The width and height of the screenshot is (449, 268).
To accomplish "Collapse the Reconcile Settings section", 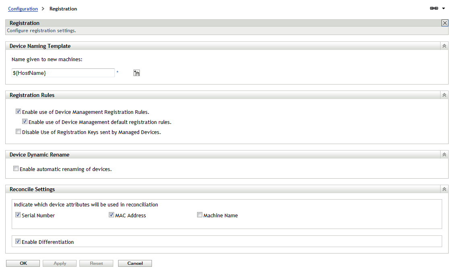I will (x=444, y=189).
